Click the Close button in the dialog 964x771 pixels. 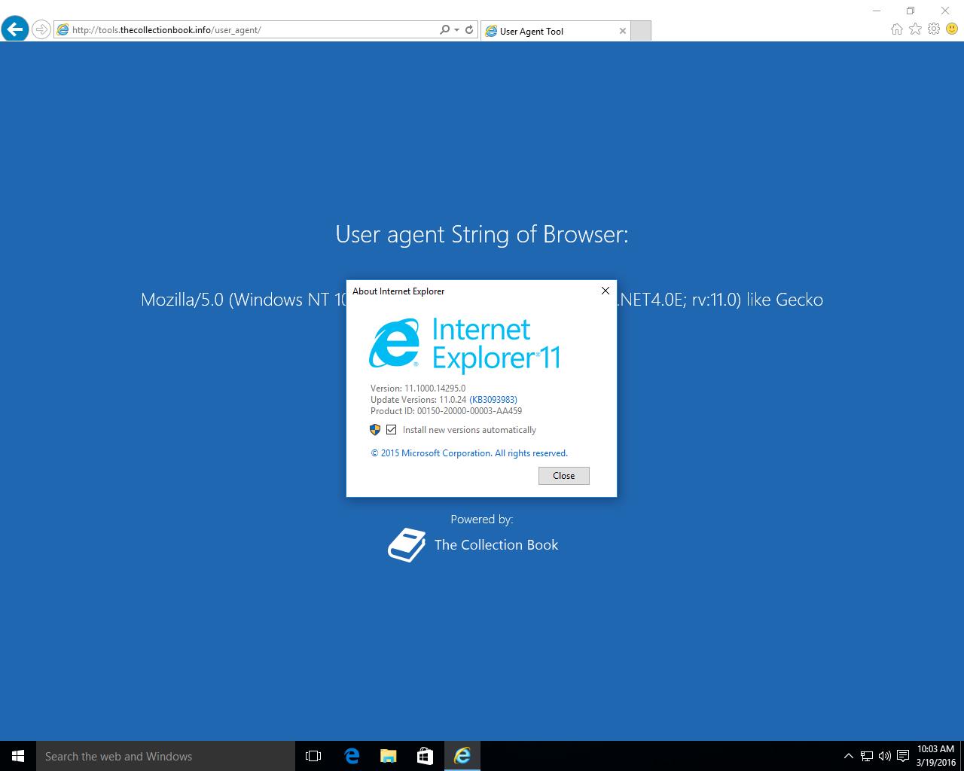[564, 476]
